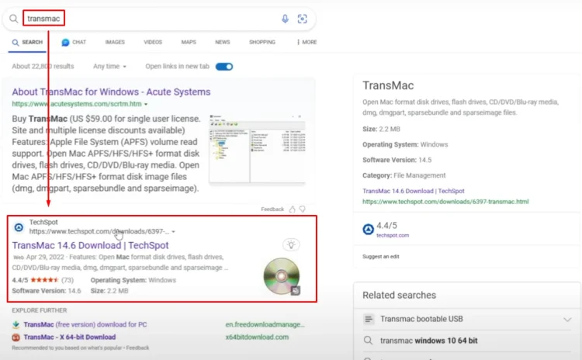This screenshot has height=360, width=582.
Task: Click the TechSpot favicon beside the result
Action: [19, 227]
